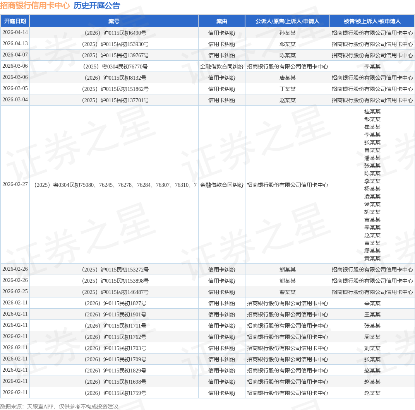Screen dimensions: 415x410
Task: Click defendant name 崔某某
Action: click(372, 127)
